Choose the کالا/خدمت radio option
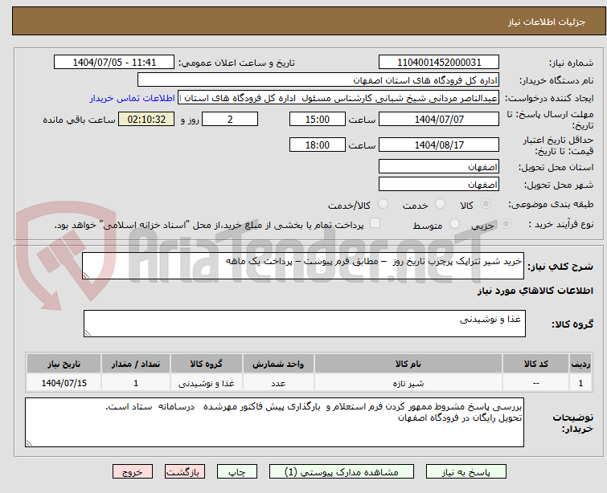 [383, 205]
